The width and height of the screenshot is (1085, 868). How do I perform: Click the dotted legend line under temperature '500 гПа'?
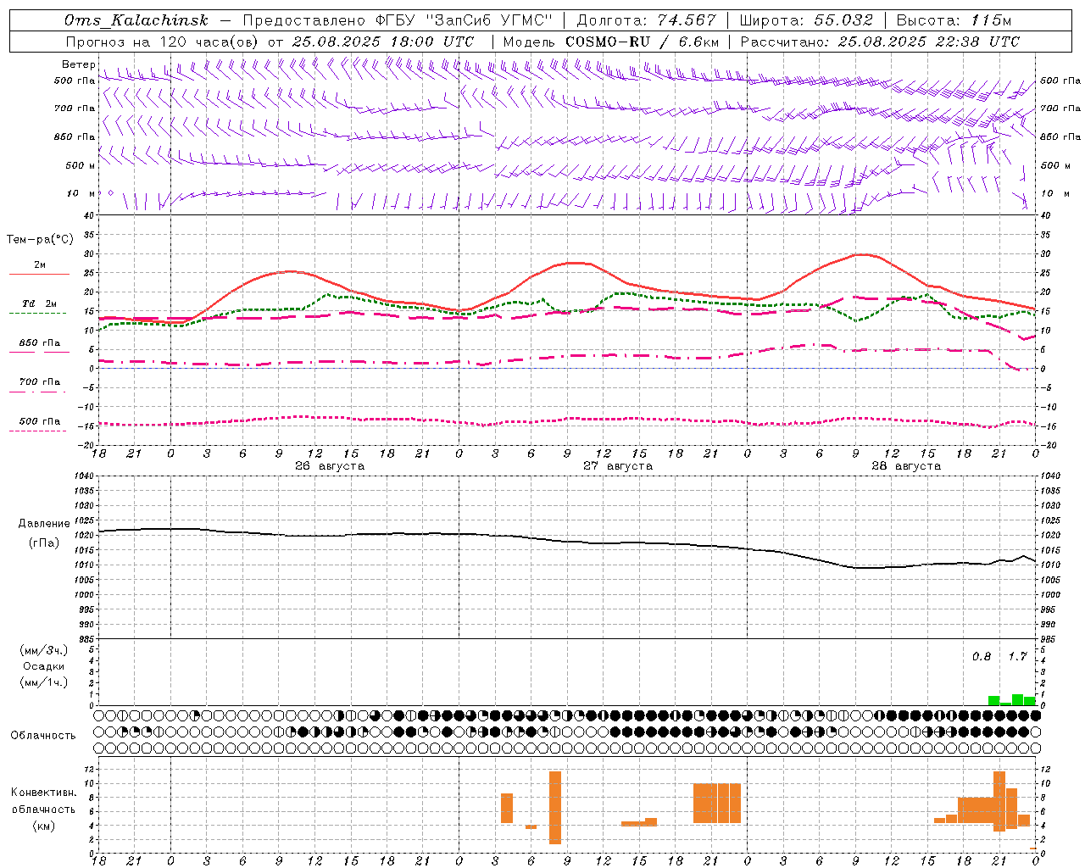click(x=39, y=431)
